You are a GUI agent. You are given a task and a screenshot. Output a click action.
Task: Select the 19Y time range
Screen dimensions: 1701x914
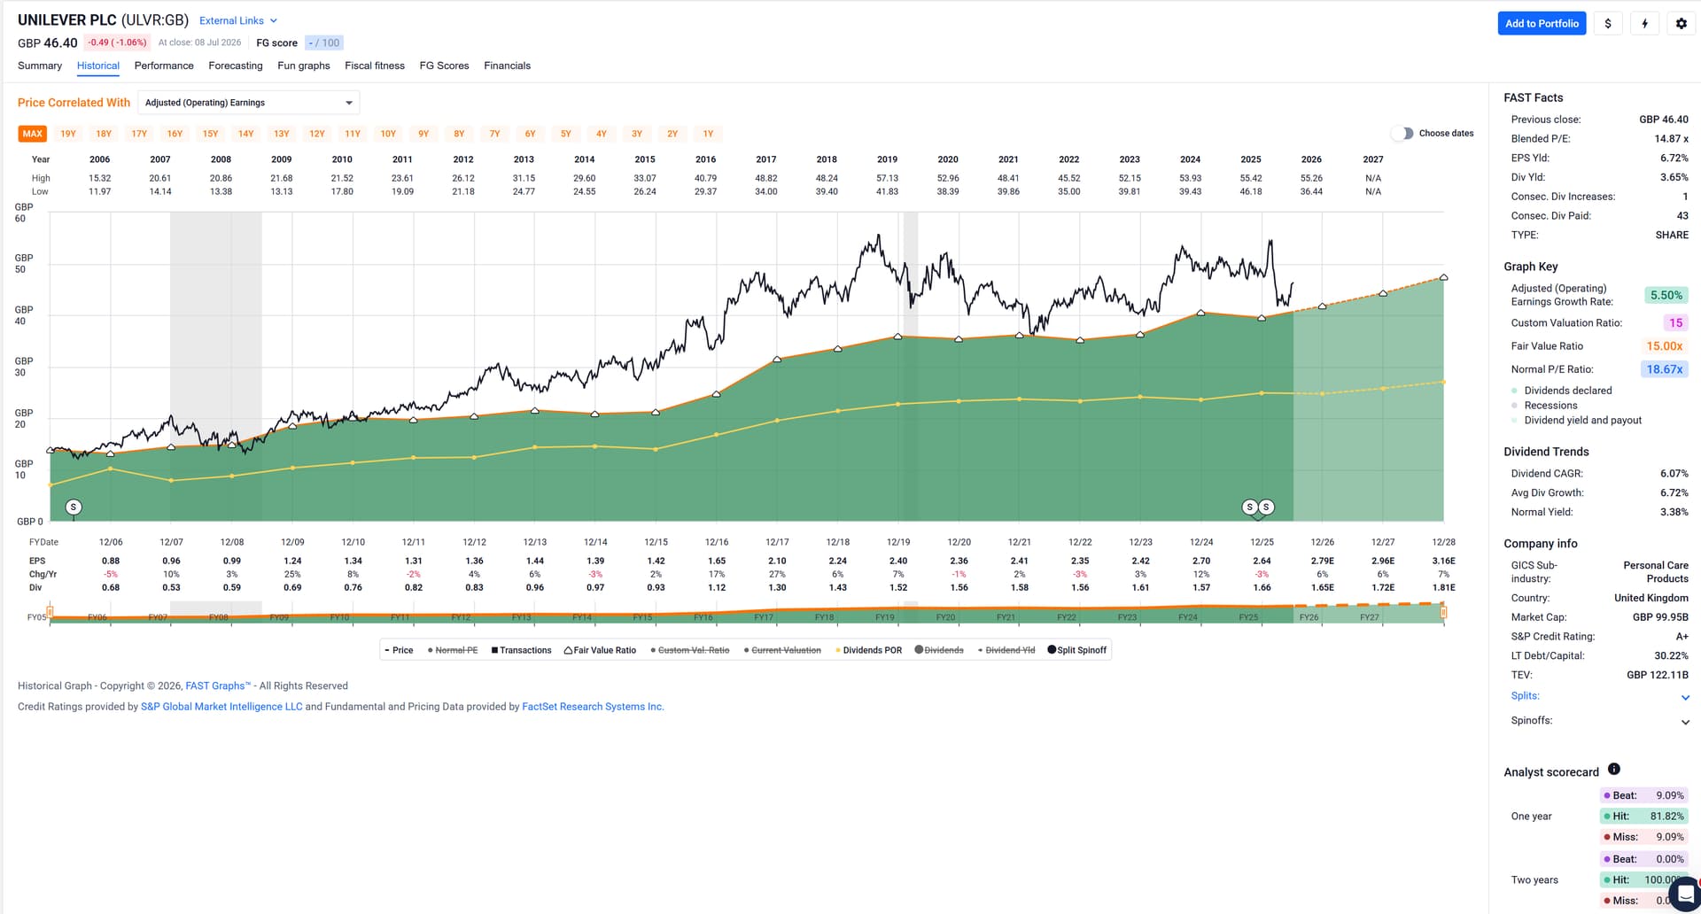click(68, 134)
